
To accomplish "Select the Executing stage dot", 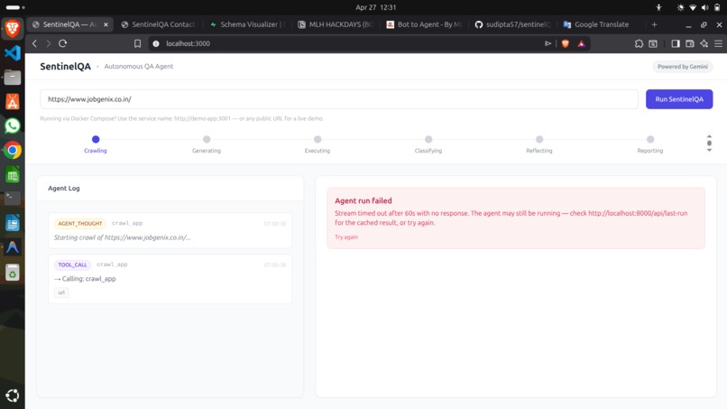I will pyautogui.click(x=317, y=139).
